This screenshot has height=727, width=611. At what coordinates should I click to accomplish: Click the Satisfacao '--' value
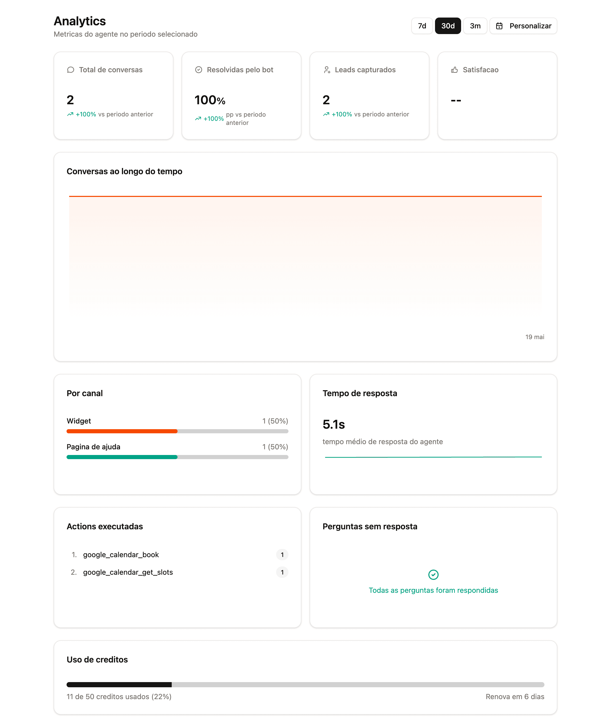click(x=456, y=100)
